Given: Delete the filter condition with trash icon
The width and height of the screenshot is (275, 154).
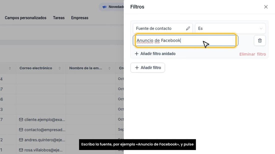Looking at the screenshot, I should click(260, 41).
